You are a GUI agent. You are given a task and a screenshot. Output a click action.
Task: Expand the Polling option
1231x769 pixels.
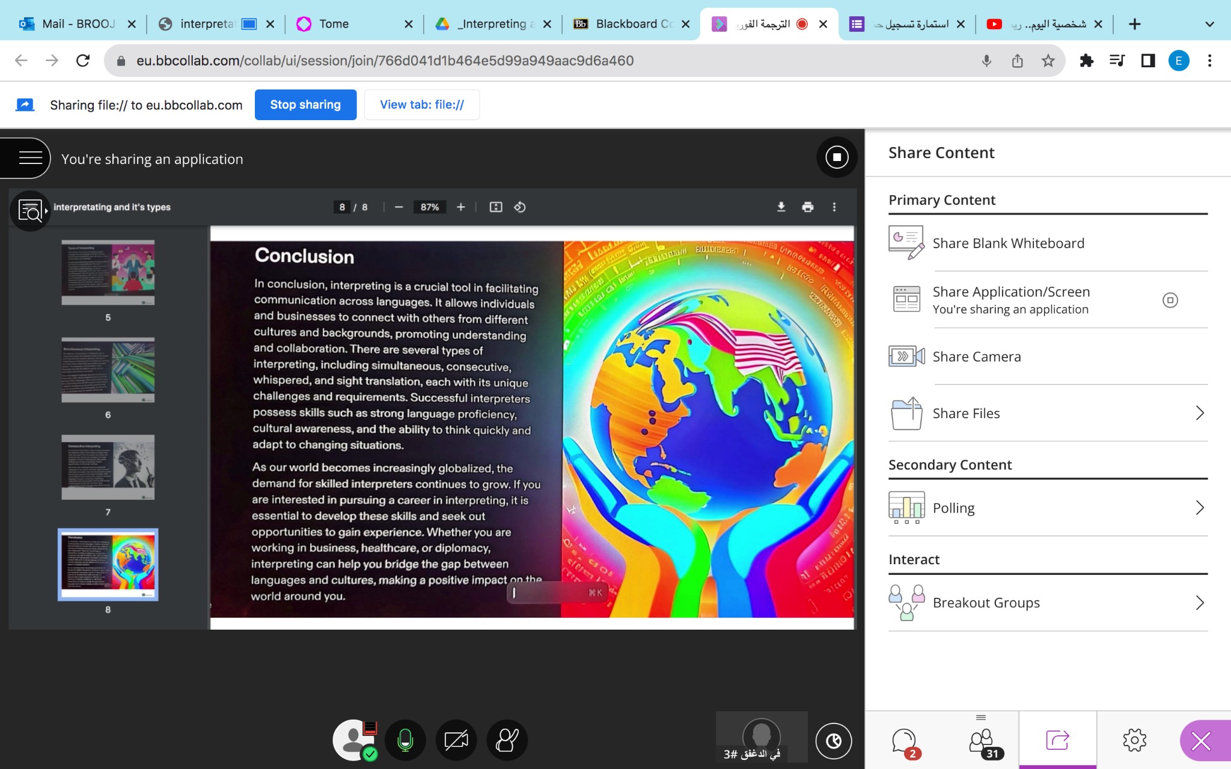(1199, 508)
